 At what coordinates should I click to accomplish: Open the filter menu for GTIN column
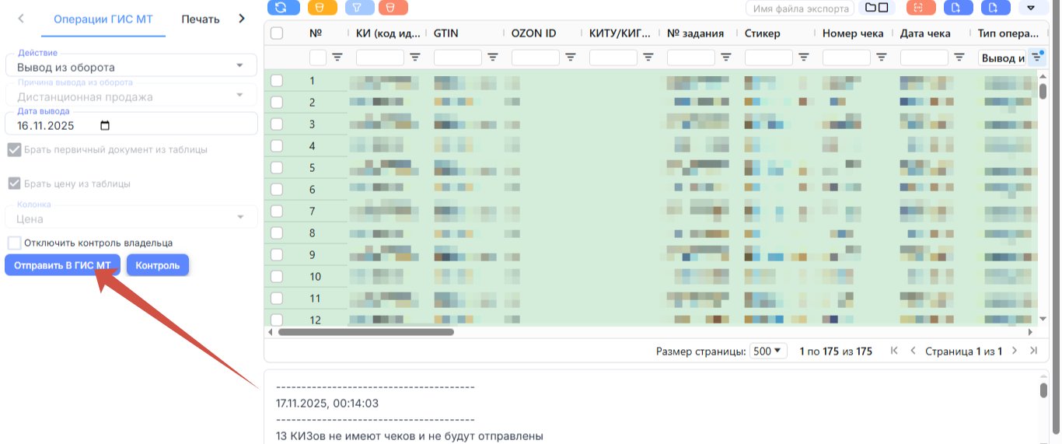[x=493, y=58]
